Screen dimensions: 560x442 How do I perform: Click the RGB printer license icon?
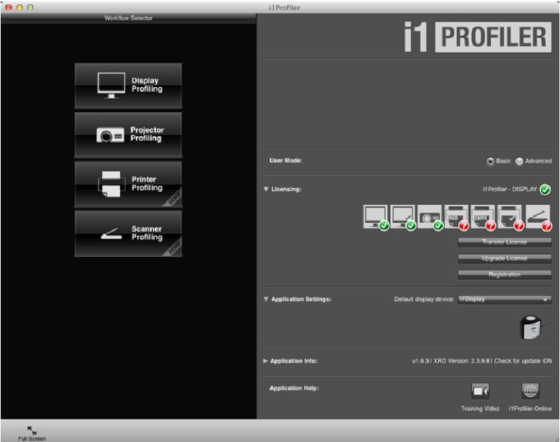point(456,217)
